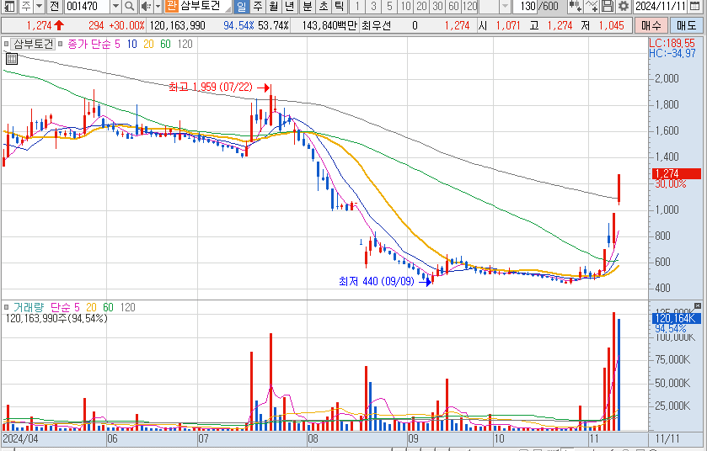707x451 pixels.
Task: Choose the 3 interval button
Action: point(373,6)
